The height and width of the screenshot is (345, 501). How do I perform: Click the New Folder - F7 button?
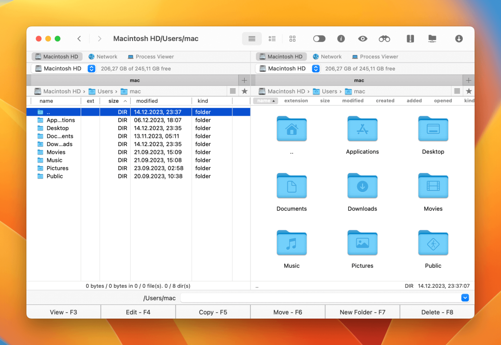[x=362, y=312]
